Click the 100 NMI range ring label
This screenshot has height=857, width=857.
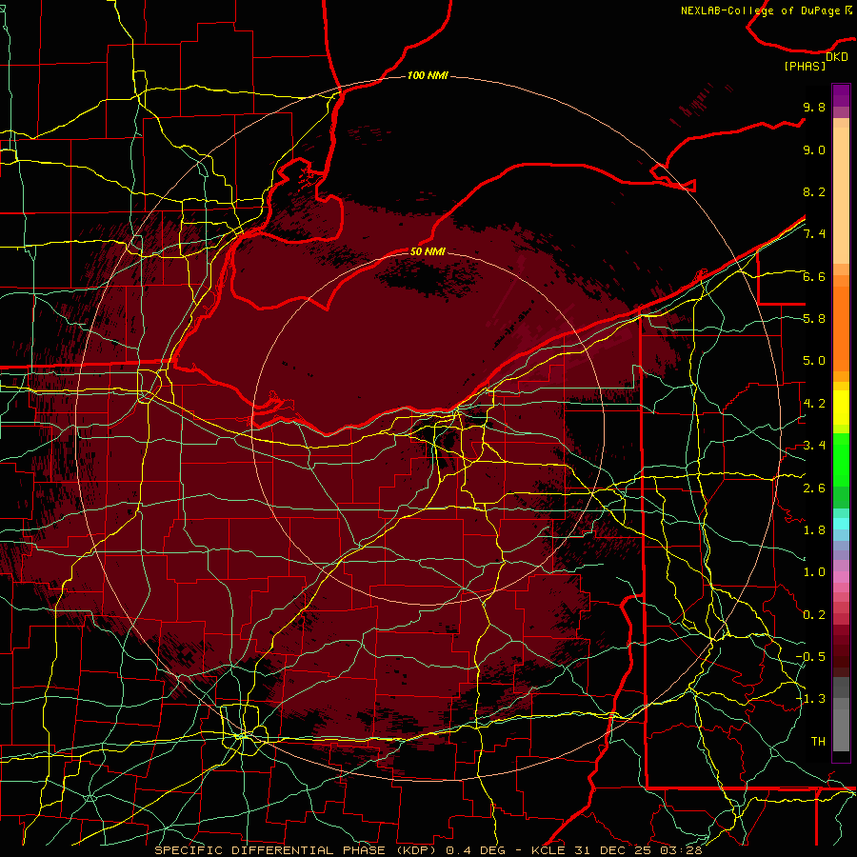point(428,75)
